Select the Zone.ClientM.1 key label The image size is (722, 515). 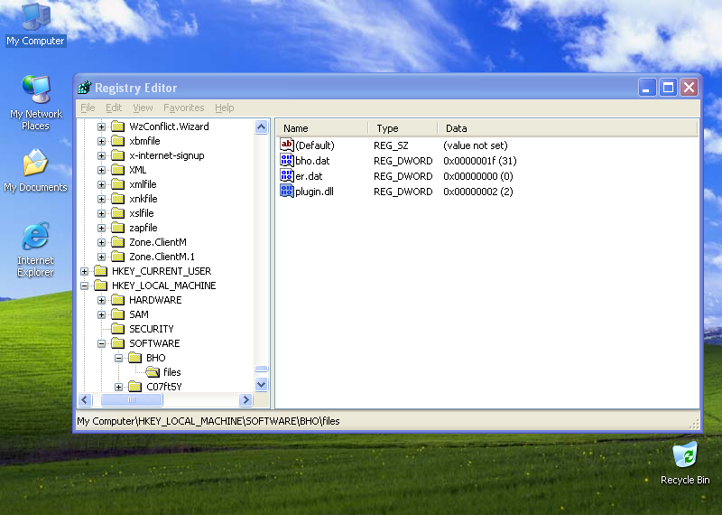162,257
